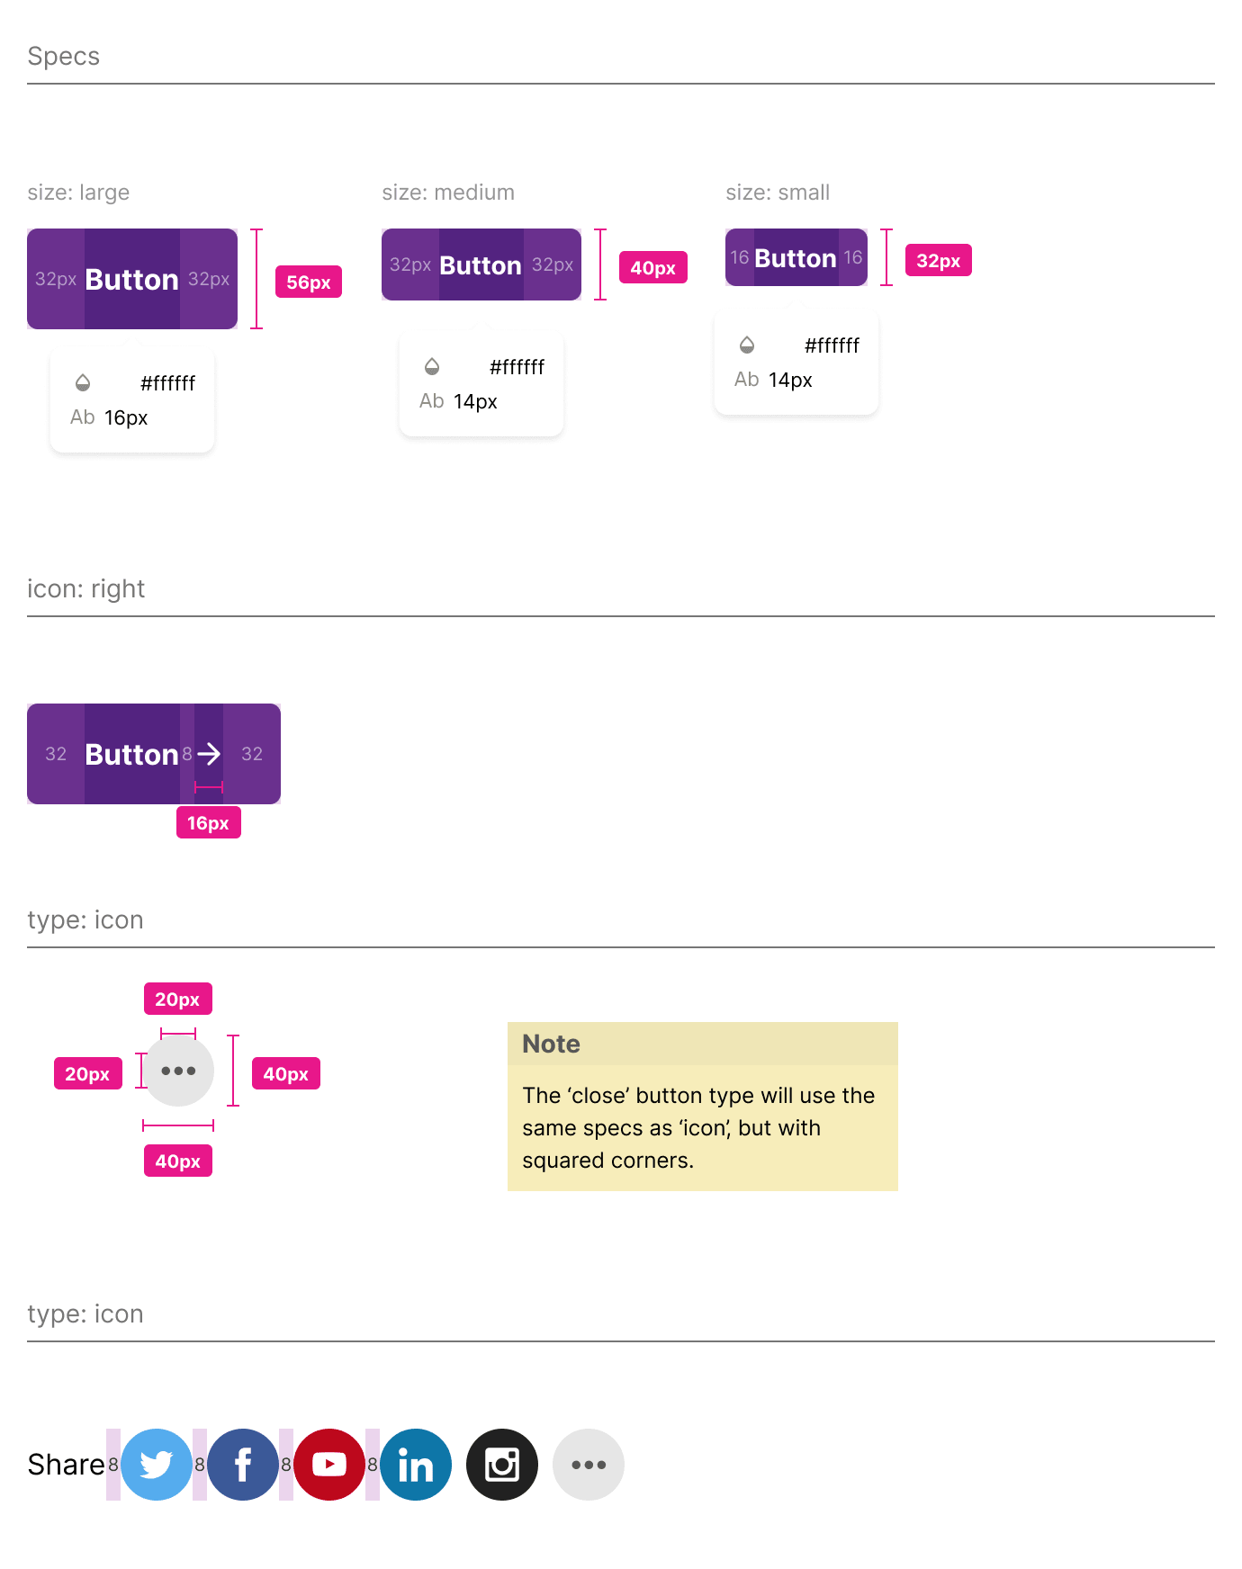Screen dimensions: 1242x1569
Task: Click the LinkedIn share icon
Action: (x=416, y=1465)
